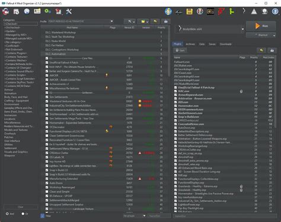
Task: Switch to the Archives tab
Action: [x=190, y=44]
